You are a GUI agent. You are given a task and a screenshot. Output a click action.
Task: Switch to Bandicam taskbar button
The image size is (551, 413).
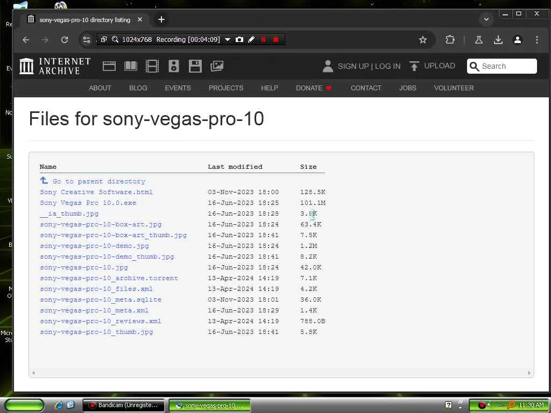tap(123, 405)
